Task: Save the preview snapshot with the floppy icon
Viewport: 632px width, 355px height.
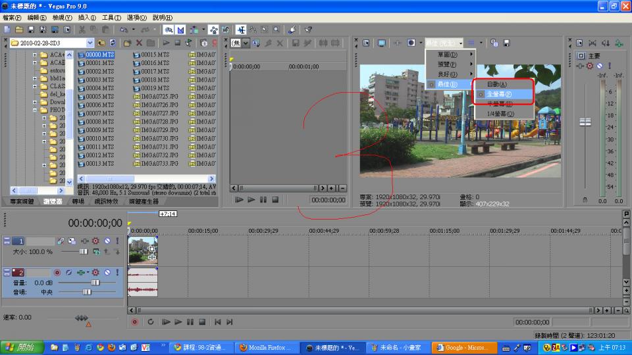Action: coord(507,43)
